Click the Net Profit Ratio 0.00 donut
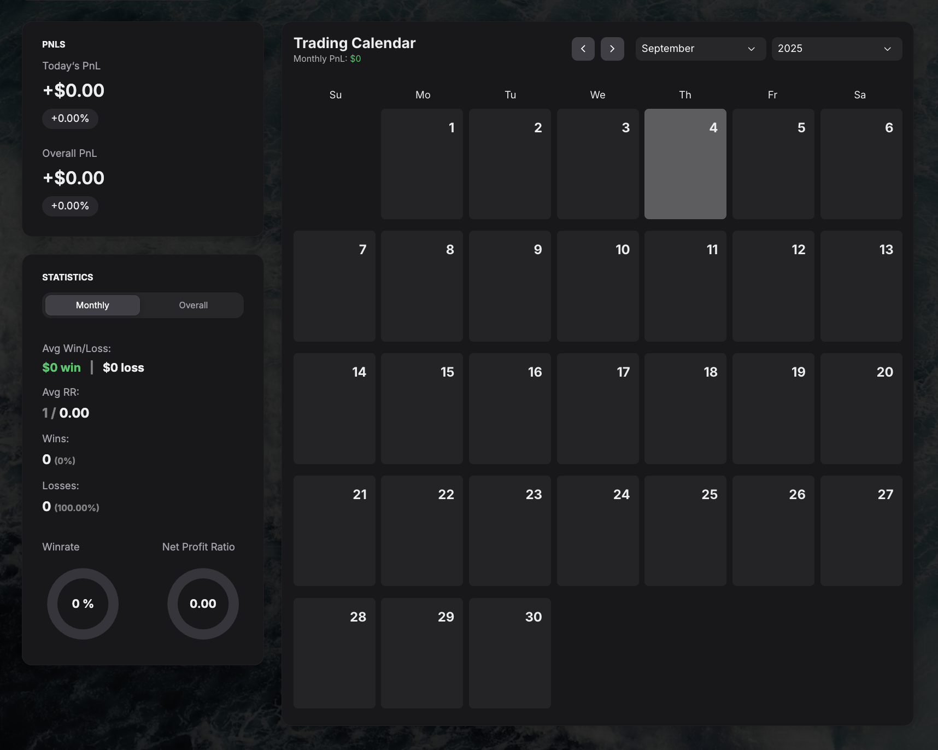 (203, 603)
